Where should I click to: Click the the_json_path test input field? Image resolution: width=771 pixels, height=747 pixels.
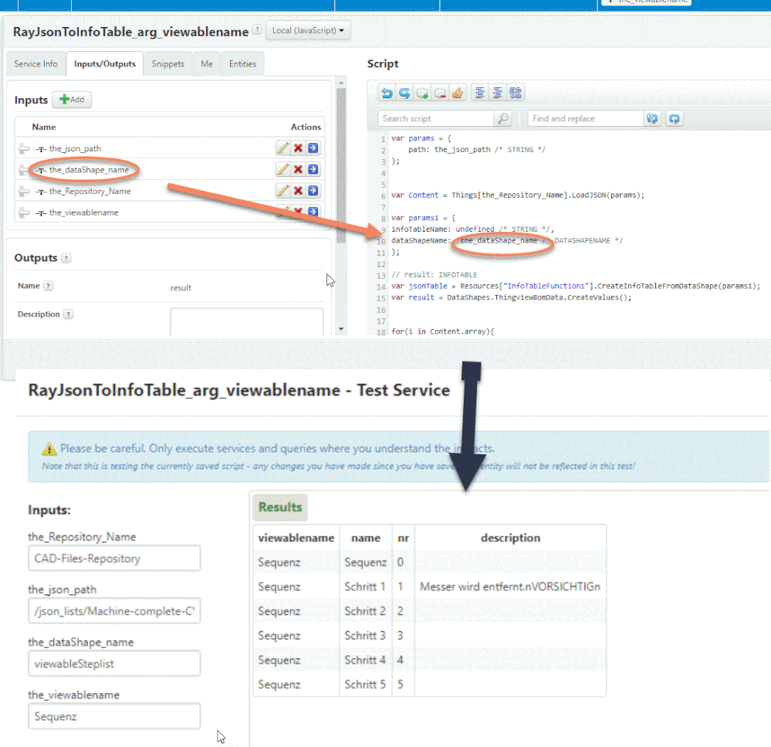click(114, 611)
